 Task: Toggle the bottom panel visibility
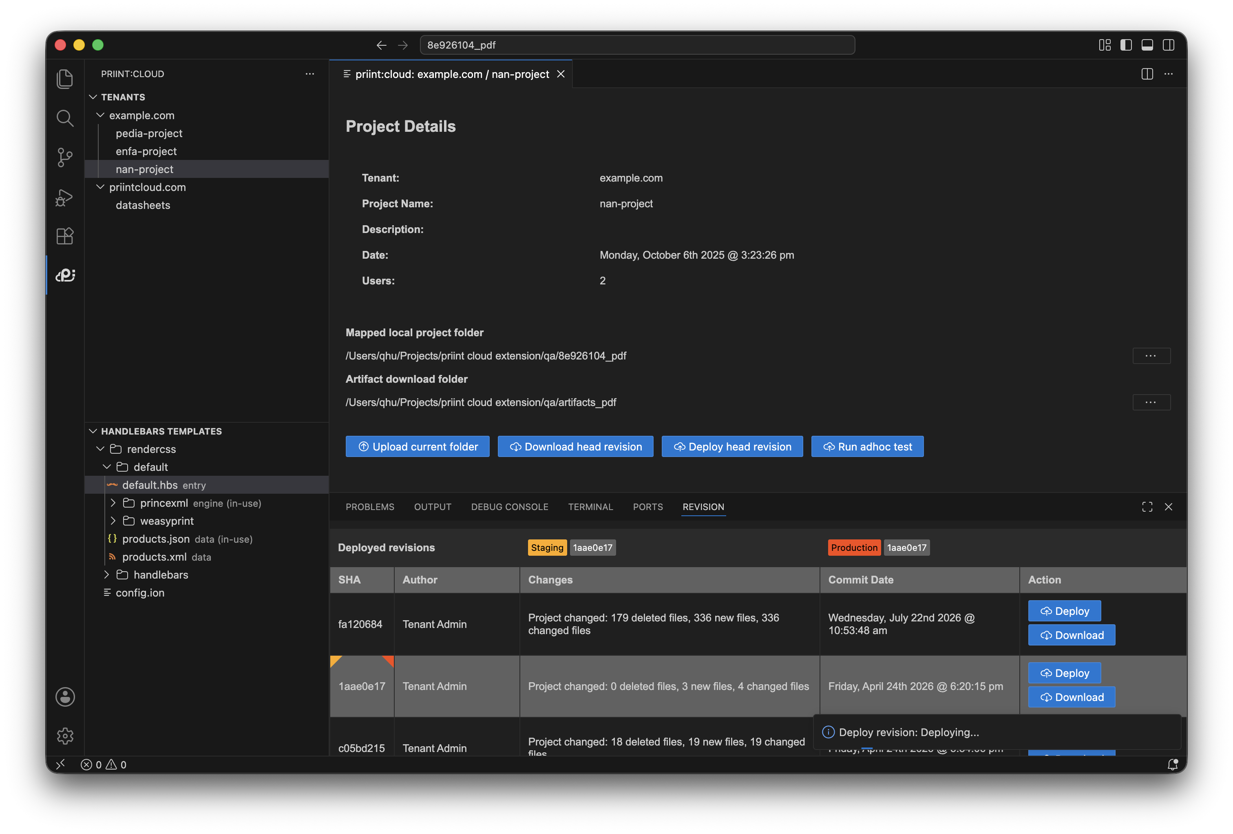click(x=1147, y=45)
